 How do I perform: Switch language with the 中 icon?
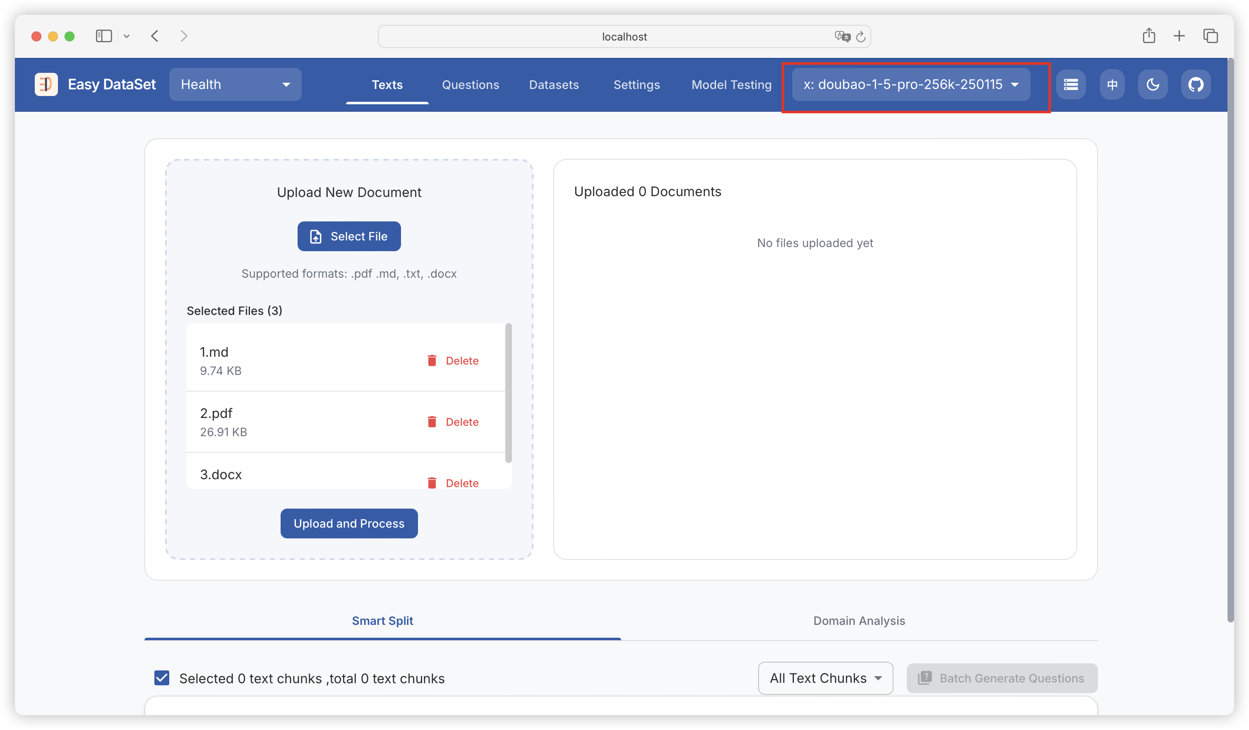1112,84
